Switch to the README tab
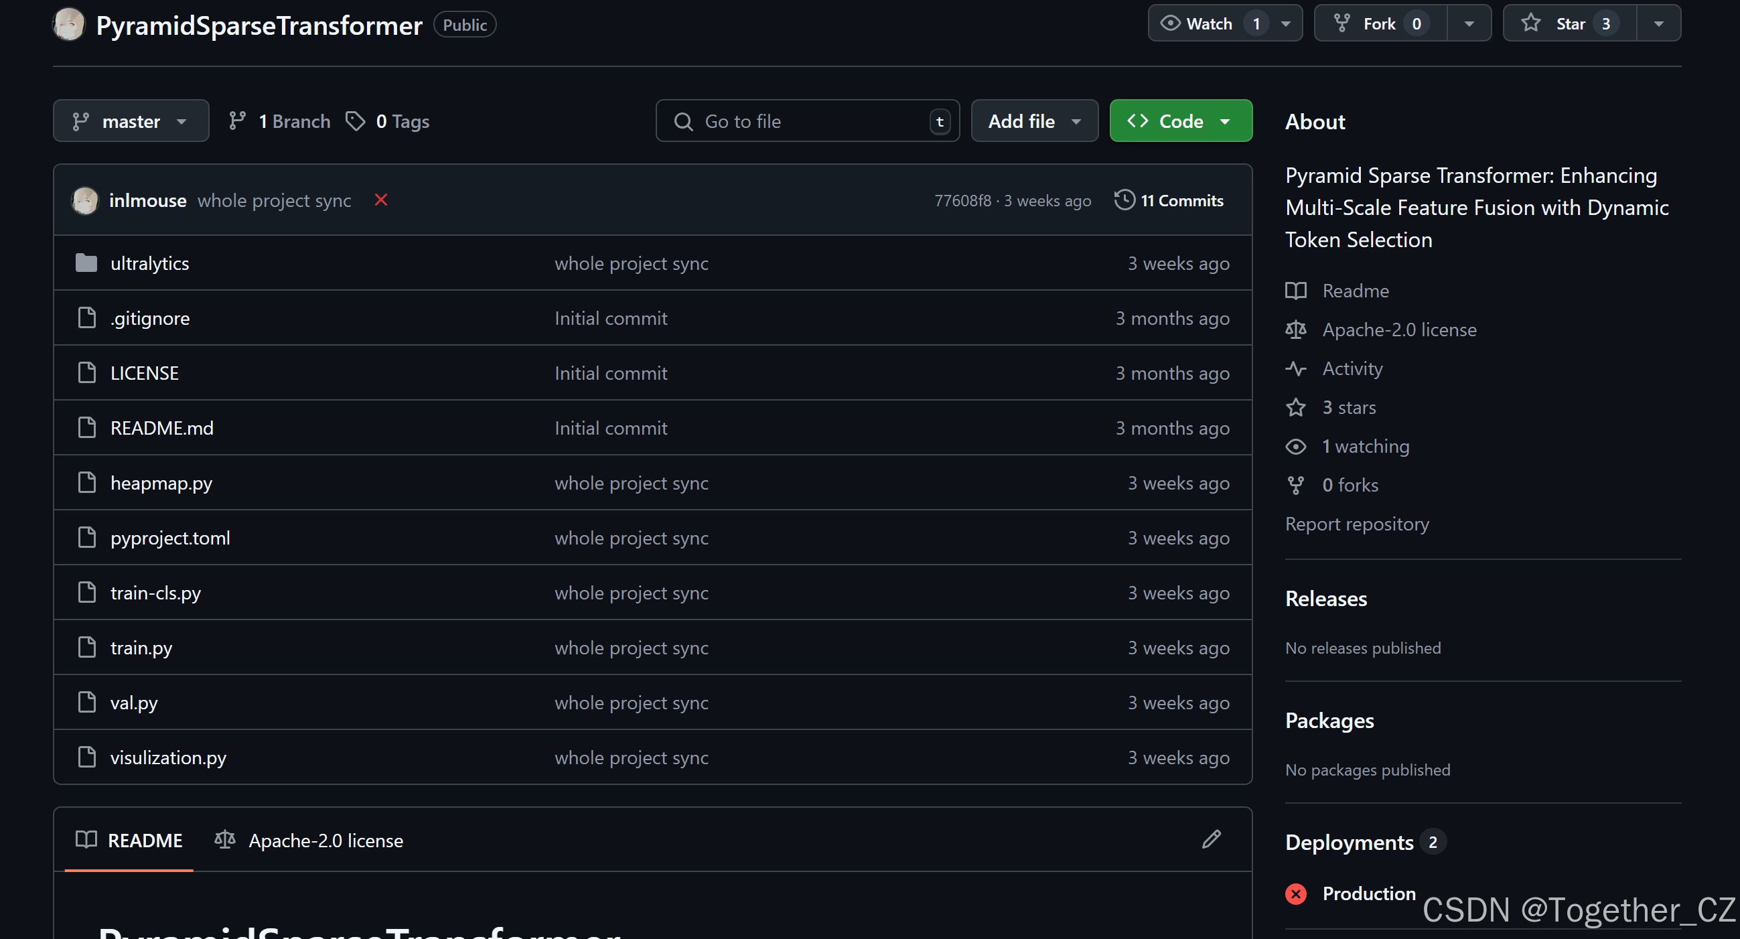The height and width of the screenshot is (939, 1740). 145,840
